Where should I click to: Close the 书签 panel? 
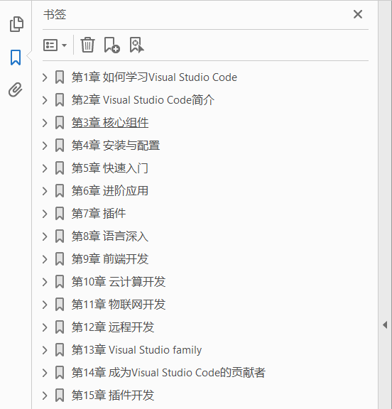[358, 14]
